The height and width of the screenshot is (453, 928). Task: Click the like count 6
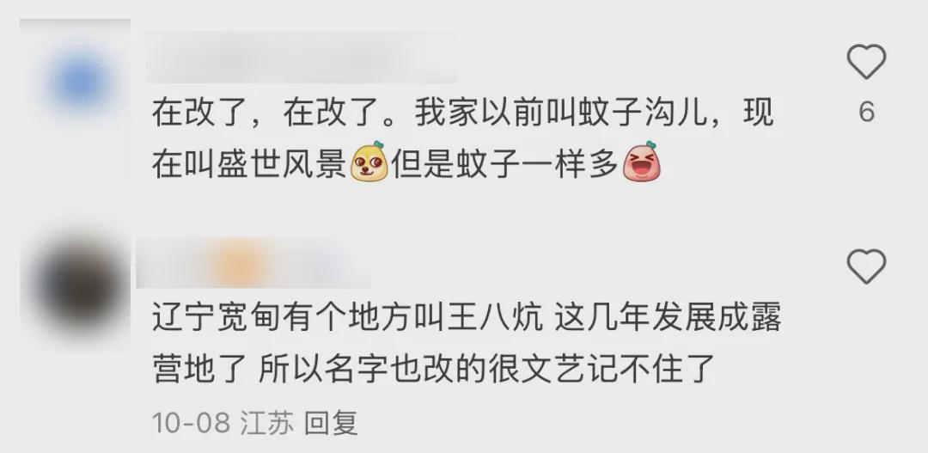[866, 112]
